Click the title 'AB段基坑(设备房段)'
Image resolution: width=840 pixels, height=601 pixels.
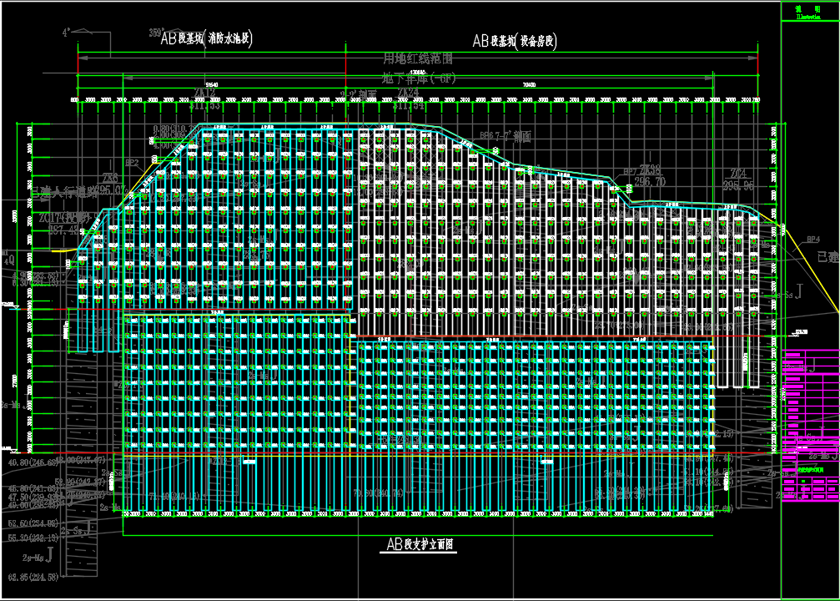pyautogui.click(x=515, y=41)
